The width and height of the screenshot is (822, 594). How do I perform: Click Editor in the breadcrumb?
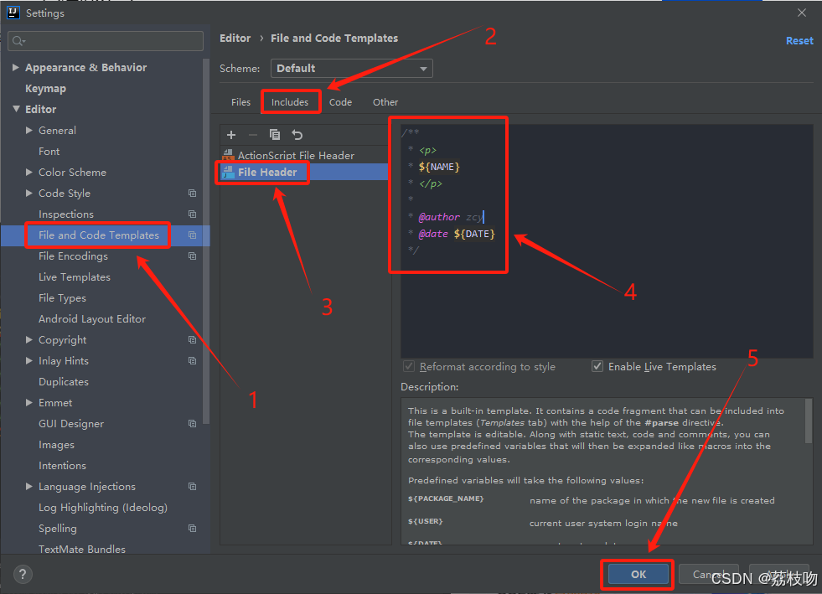pyautogui.click(x=235, y=39)
